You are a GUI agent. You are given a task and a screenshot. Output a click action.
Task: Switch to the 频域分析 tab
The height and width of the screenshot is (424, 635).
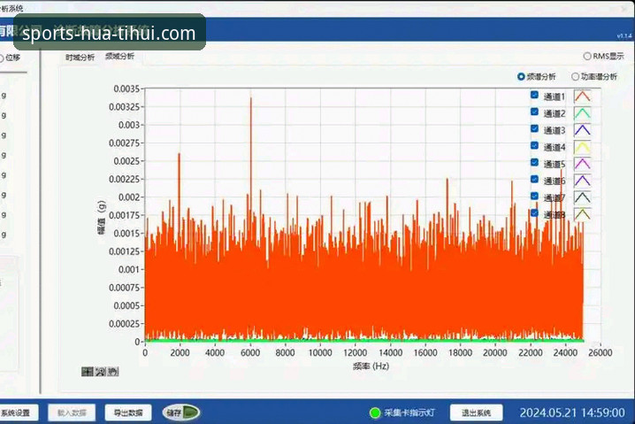point(119,57)
